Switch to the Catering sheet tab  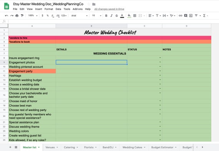pyautogui.click(x=69, y=148)
